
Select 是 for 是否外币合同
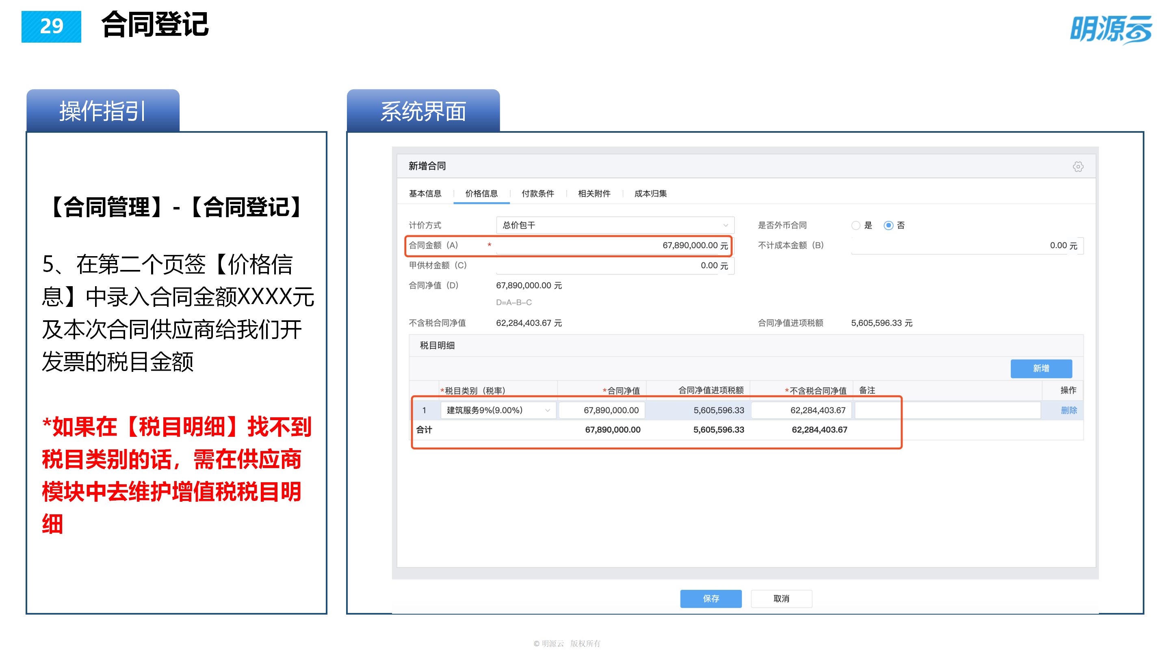coord(856,225)
